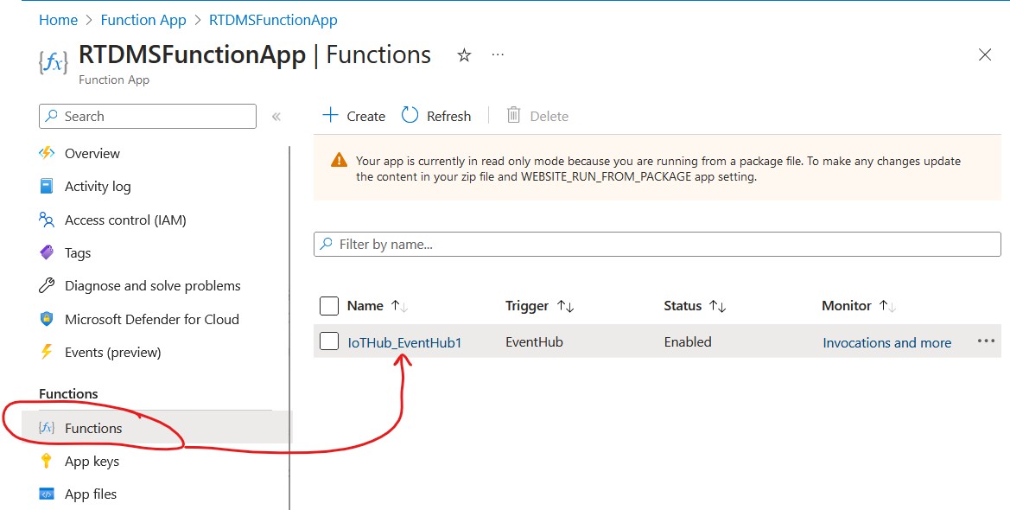1010x510 pixels.
Task: Click the Function App fx icon in header
Action: tap(53, 62)
